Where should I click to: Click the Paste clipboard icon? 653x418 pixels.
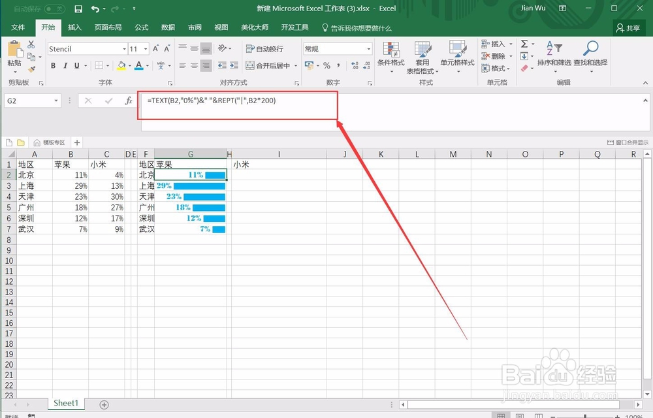coord(14,49)
